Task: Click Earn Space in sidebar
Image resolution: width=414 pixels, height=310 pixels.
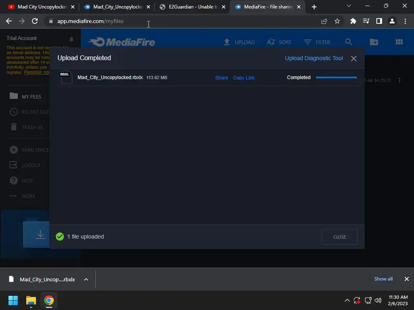Action: 29,150
